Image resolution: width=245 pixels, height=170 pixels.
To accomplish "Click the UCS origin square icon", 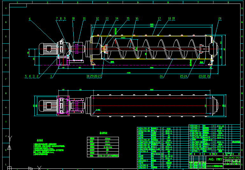I will coord(9,168).
